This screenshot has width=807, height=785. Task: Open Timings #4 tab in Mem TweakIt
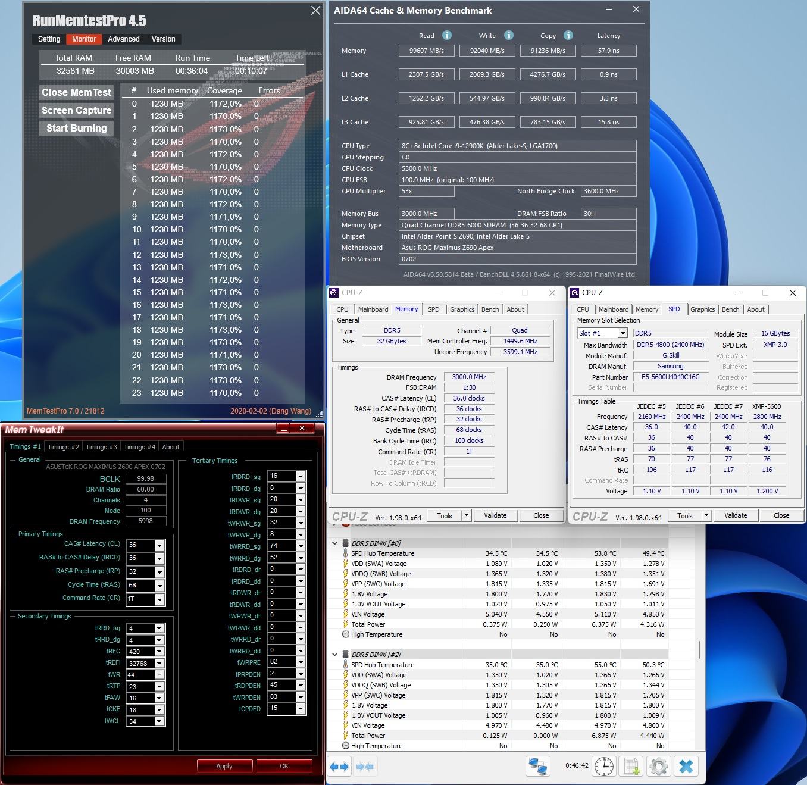(139, 447)
